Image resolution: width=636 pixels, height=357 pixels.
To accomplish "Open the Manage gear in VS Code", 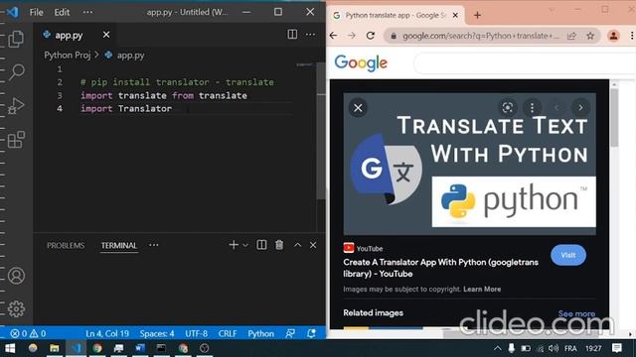I will pyautogui.click(x=16, y=308).
